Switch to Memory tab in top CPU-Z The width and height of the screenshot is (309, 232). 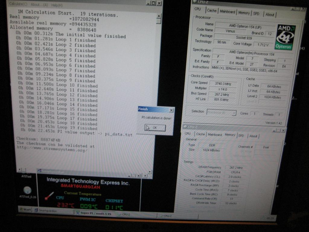[x=244, y=13]
